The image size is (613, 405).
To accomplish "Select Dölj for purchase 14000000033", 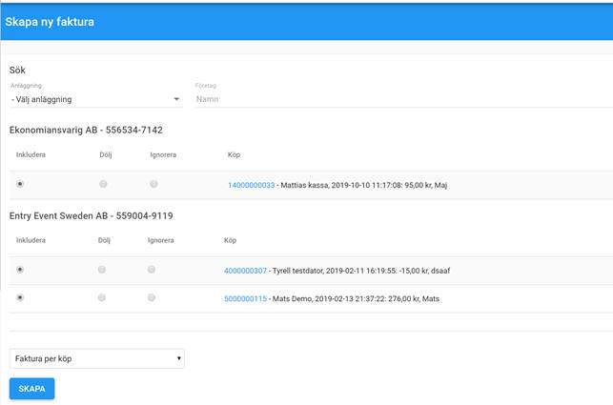I will coord(103,184).
